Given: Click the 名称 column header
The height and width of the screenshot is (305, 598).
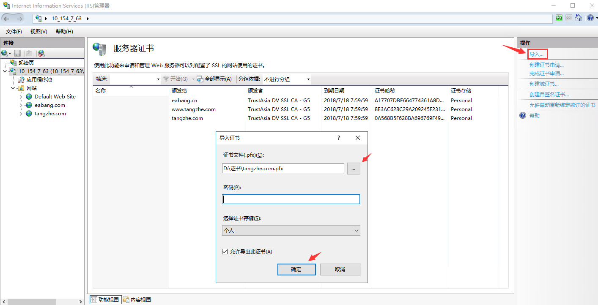Looking at the screenshot, I should click(131, 90).
